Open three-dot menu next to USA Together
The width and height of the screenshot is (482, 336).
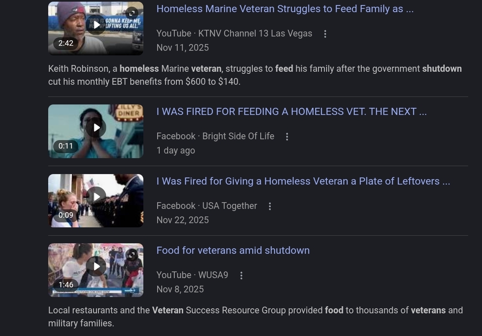[x=270, y=206]
